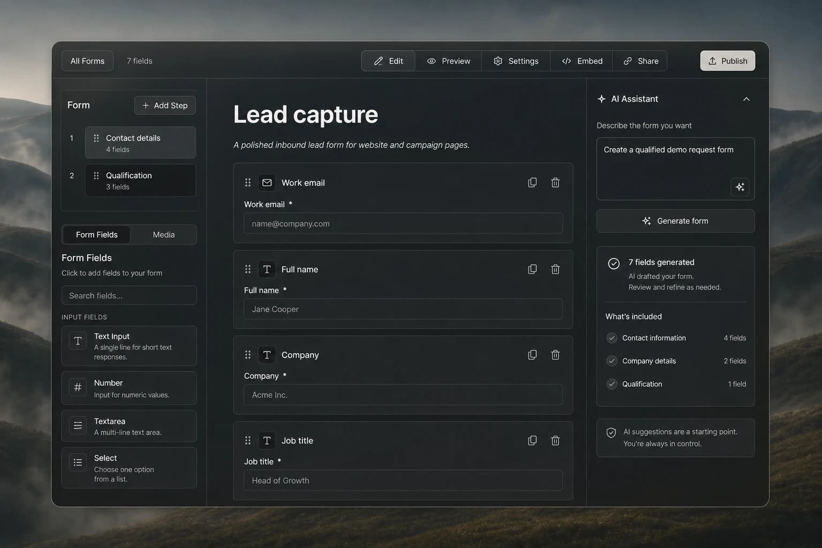Click the Work email input field
Screen dimensions: 822x548
click(x=403, y=224)
